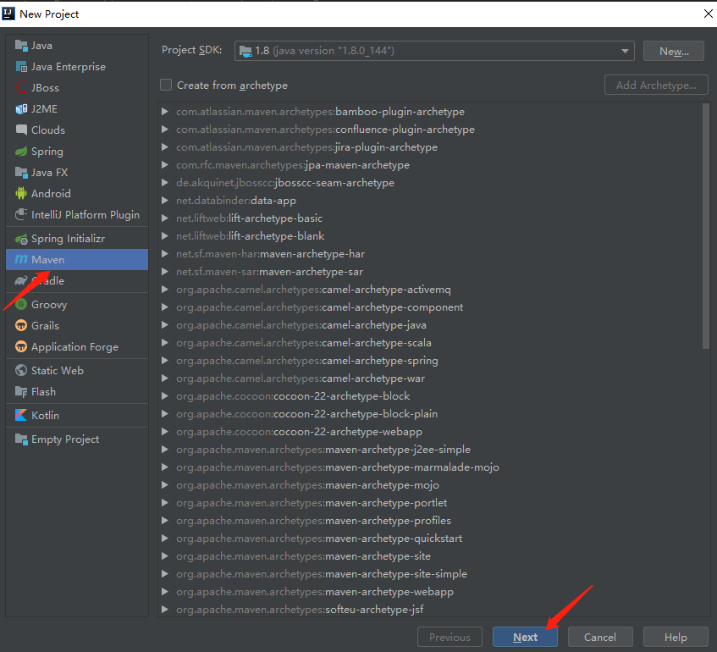
Task: Enable Create from archetype checkbox
Action: 166,86
